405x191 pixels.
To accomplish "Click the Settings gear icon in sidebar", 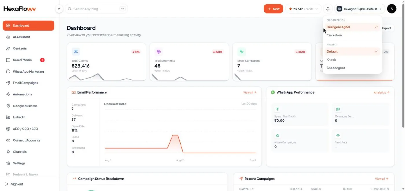I will coord(8,163).
